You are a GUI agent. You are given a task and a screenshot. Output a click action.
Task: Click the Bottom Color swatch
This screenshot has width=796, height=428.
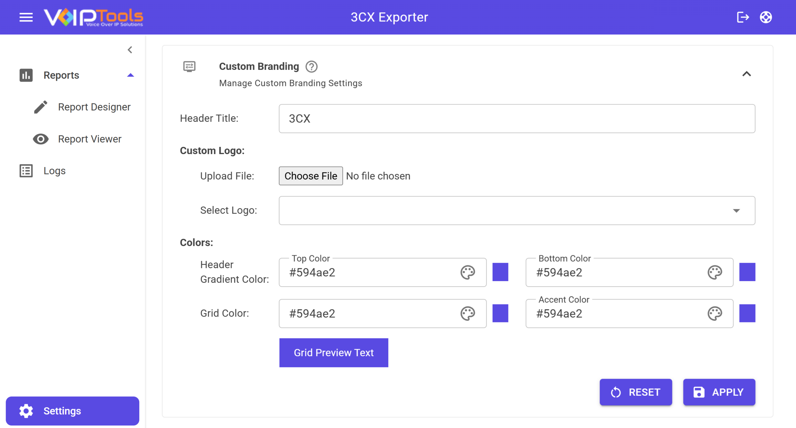tap(747, 272)
